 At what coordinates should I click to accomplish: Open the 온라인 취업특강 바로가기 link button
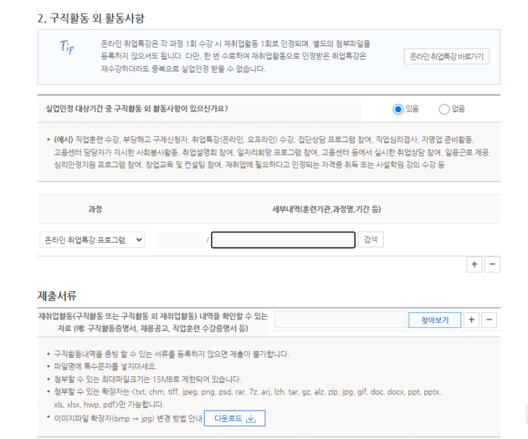click(x=447, y=57)
